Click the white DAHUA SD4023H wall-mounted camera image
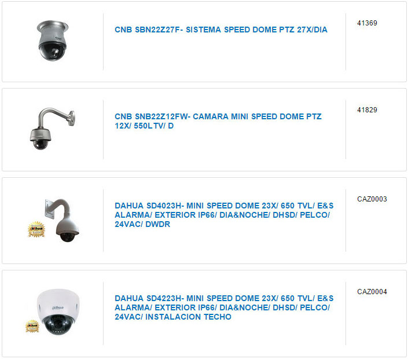 (x=62, y=220)
